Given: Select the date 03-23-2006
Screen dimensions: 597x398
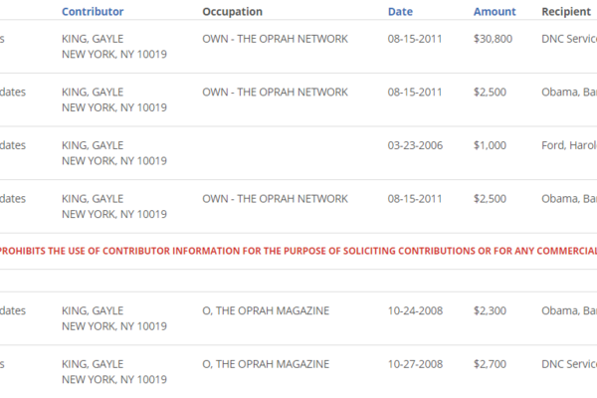Looking at the screenshot, I should coord(417,145).
